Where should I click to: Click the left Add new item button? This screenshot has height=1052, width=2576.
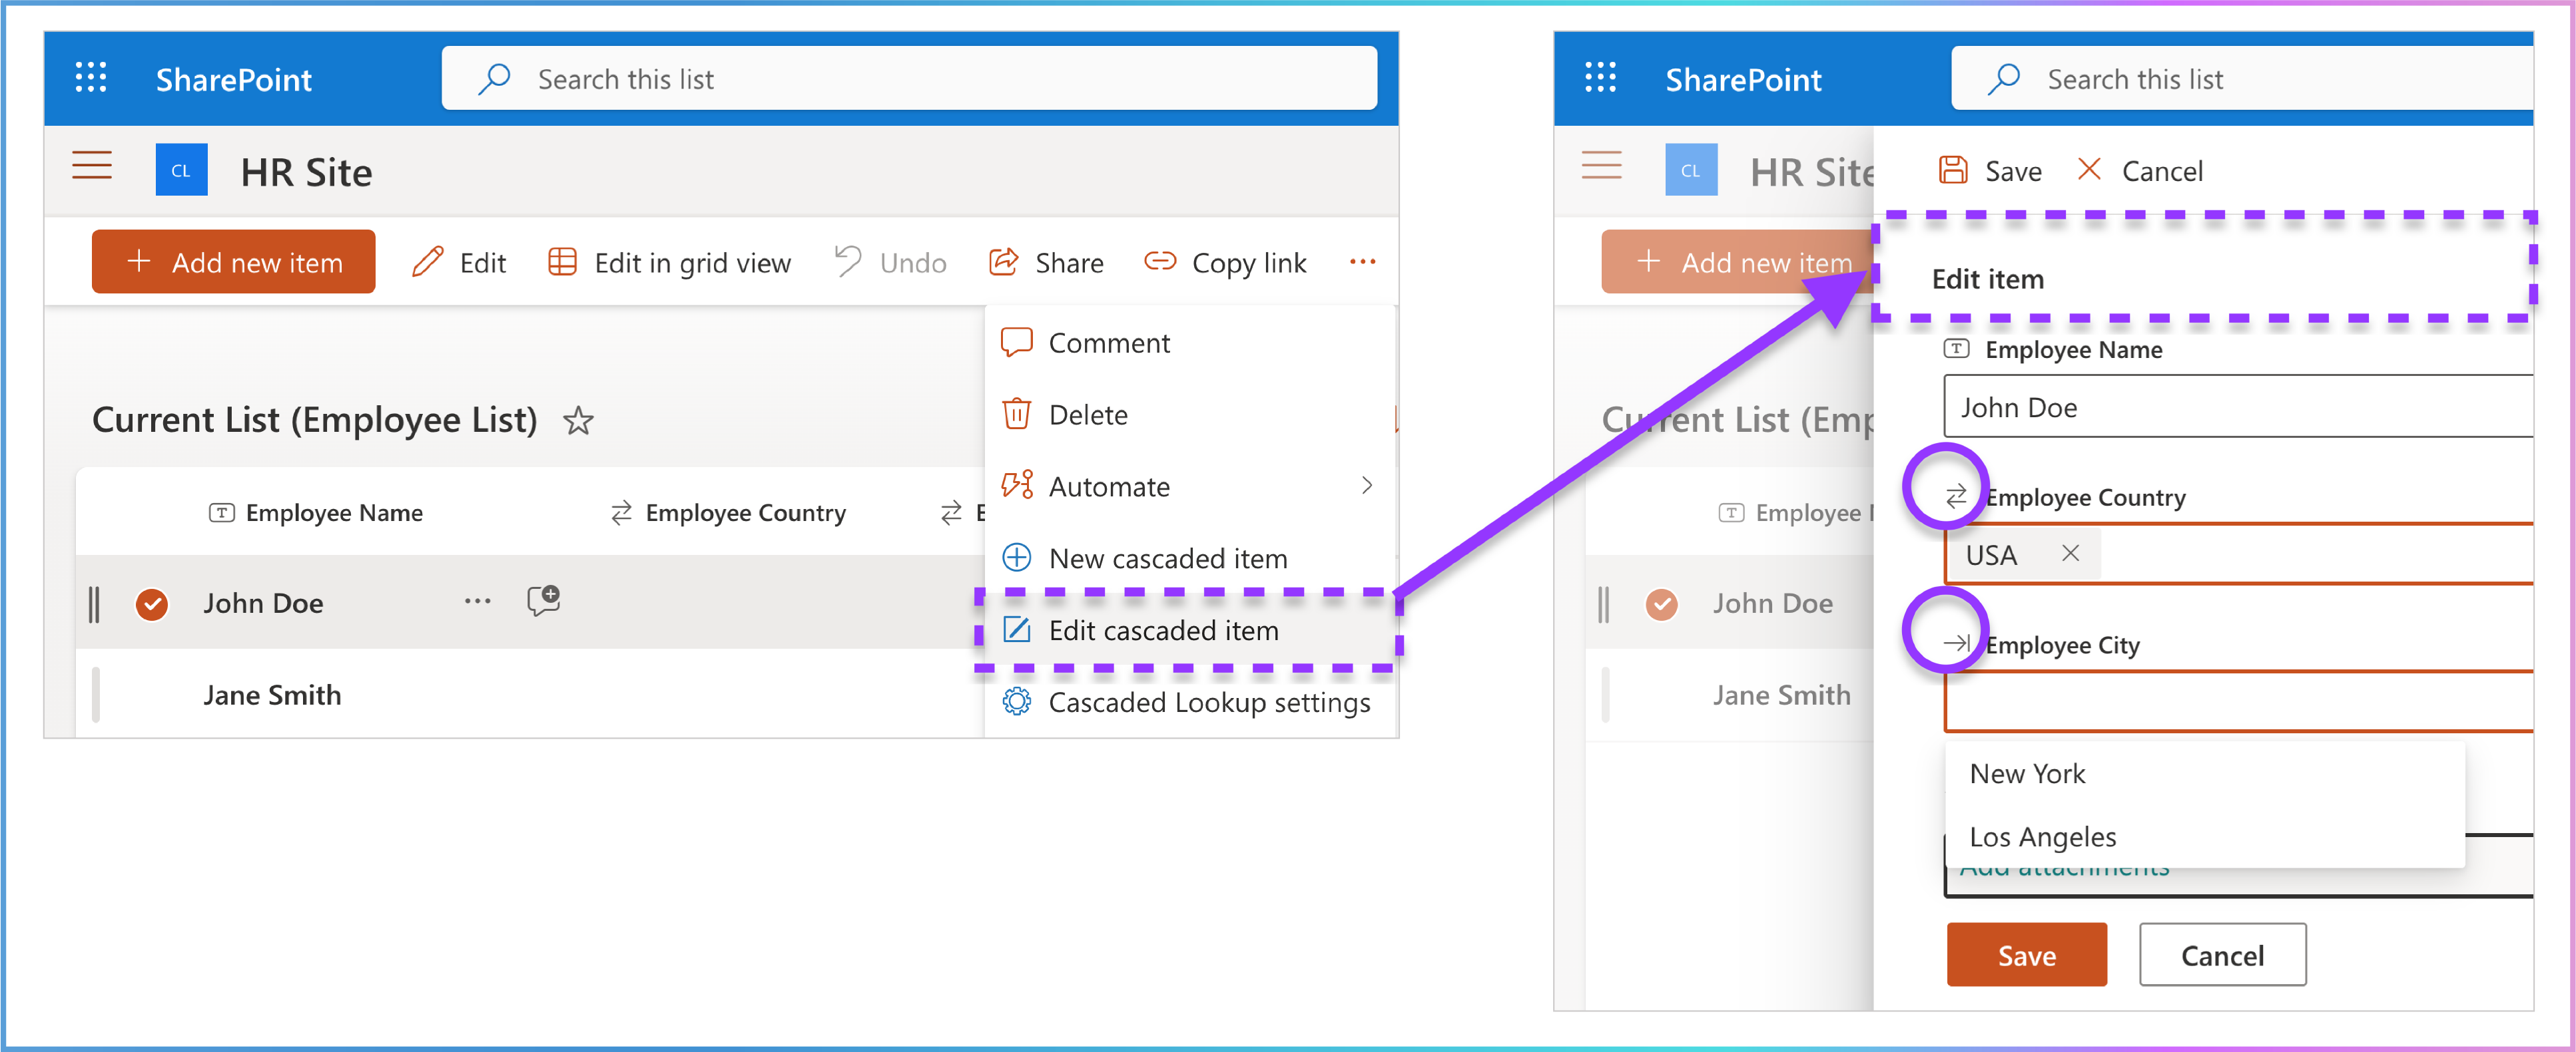click(x=234, y=263)
